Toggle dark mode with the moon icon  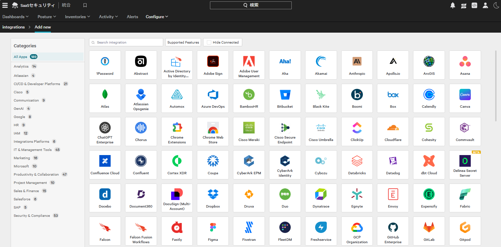click(496, 5)
